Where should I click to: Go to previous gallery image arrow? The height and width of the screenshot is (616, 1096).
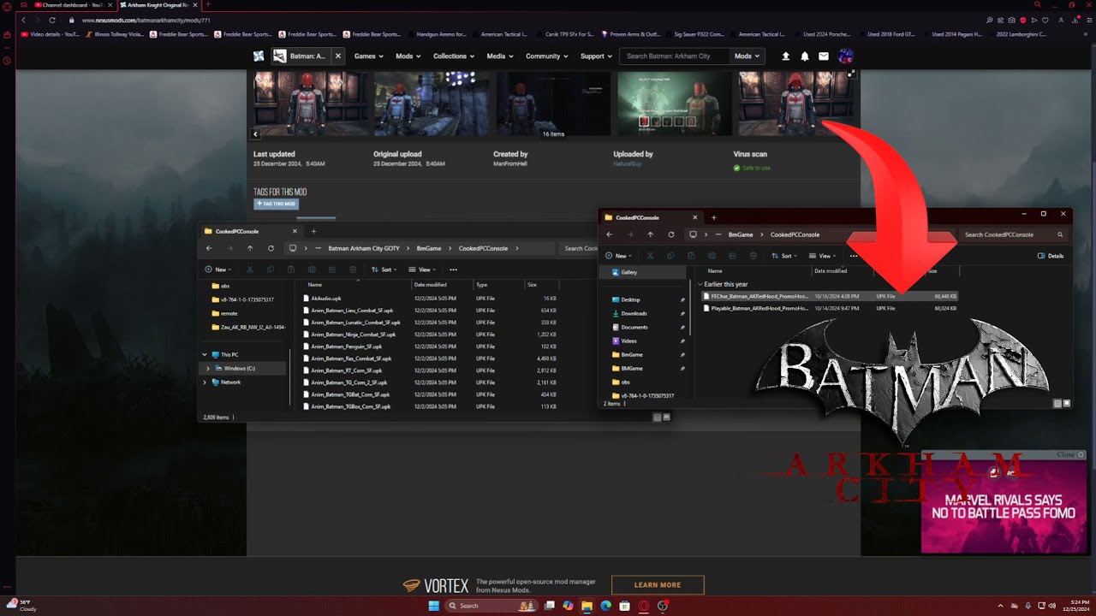pos(255,133)
